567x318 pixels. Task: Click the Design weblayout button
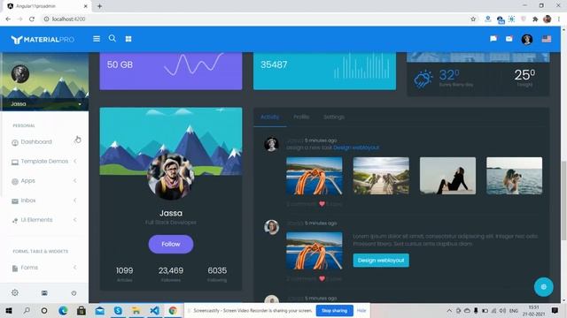381,261
